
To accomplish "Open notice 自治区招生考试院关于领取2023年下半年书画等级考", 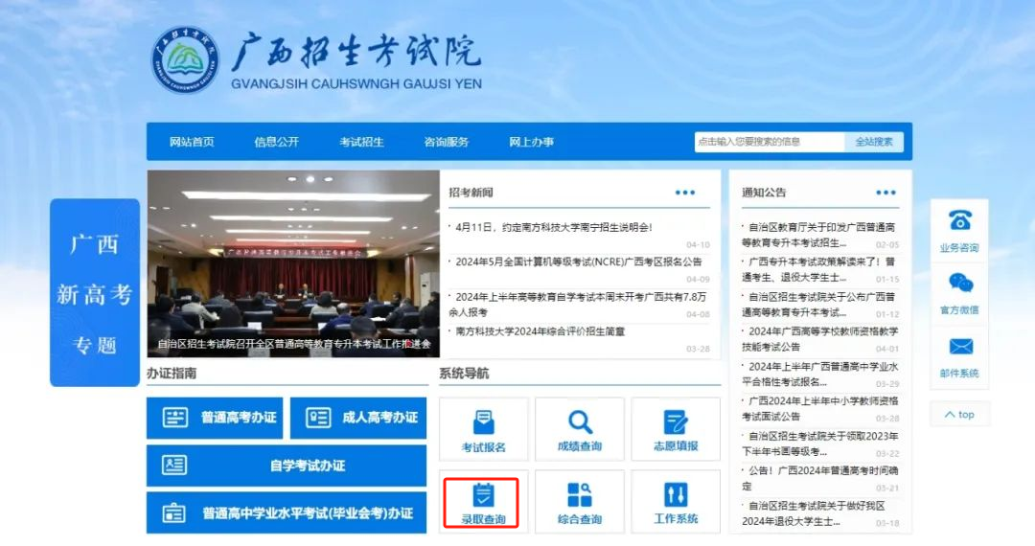I will (819, 444).
